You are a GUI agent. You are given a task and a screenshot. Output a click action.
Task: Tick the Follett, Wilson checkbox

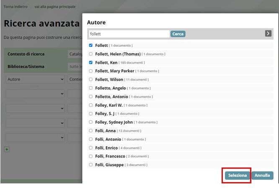91,80
